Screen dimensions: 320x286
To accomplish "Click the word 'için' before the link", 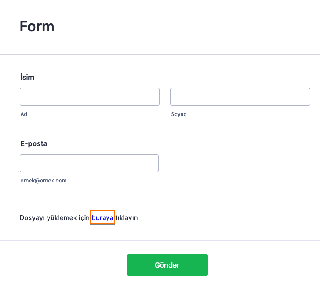I will [x=82, y=218].
